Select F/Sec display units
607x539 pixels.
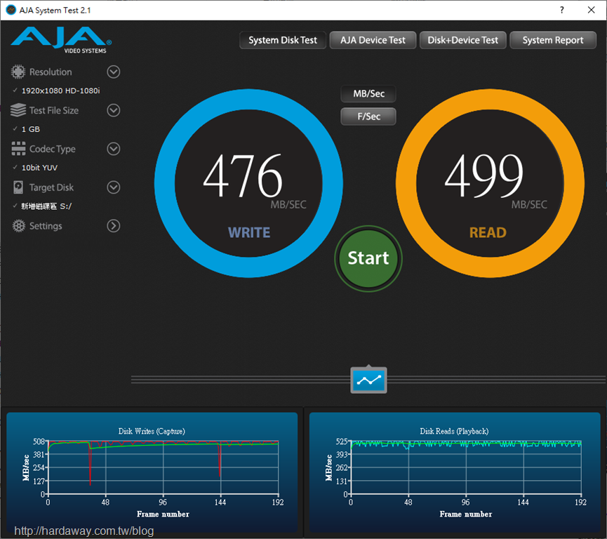(x=368, y=117)
